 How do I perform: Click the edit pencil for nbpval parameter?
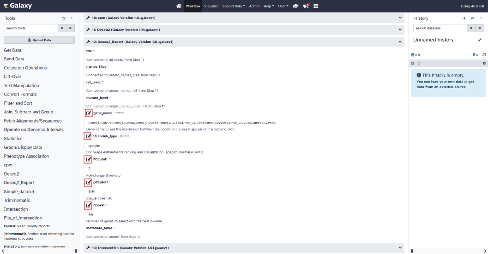88,205
